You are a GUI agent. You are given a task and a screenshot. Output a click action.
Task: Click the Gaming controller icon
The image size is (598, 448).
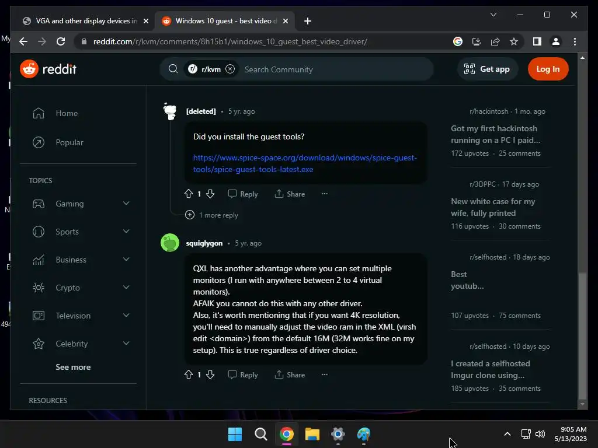tap(38, 204)
